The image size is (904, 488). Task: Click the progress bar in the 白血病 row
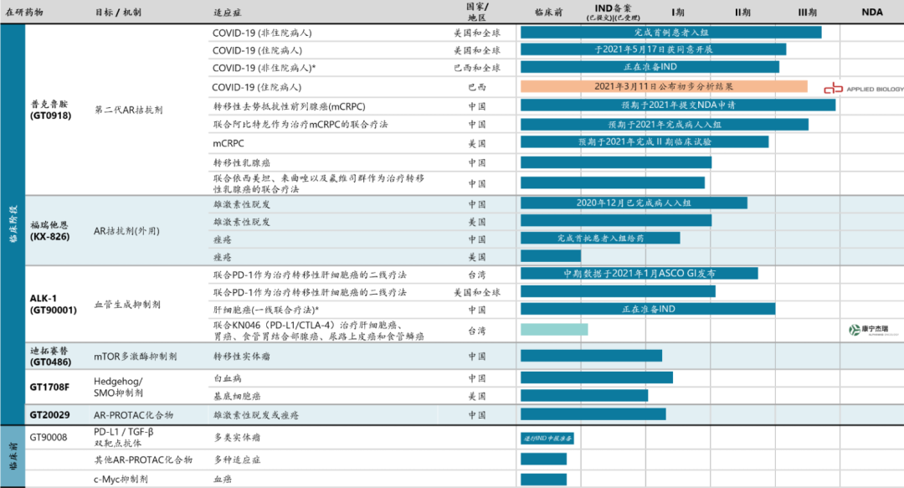[x=597, y=378]
